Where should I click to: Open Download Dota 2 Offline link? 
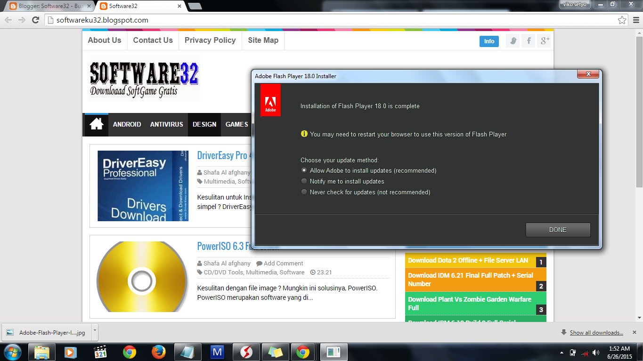[x=468, y=260]
